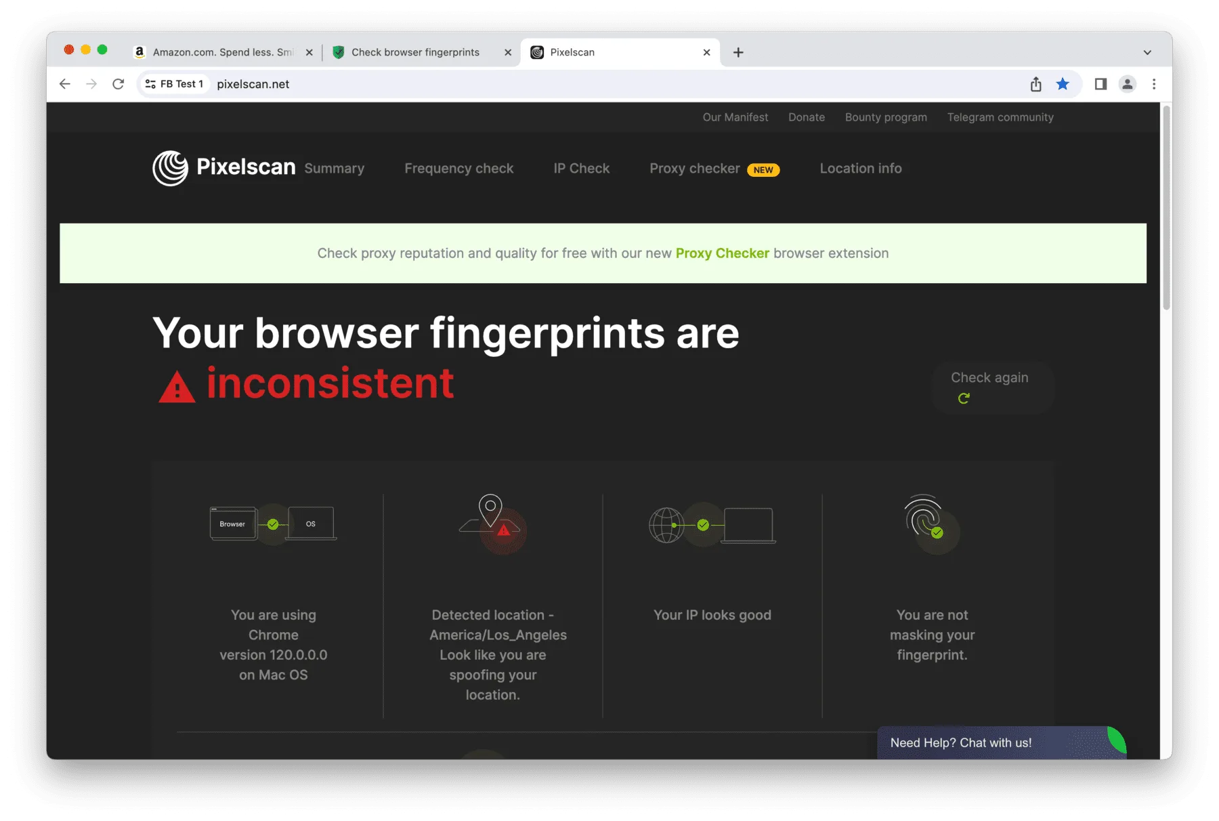Click the red inconsistent warning triangle
Viewport: 1219px width, 821px height.
coord(177,387)
